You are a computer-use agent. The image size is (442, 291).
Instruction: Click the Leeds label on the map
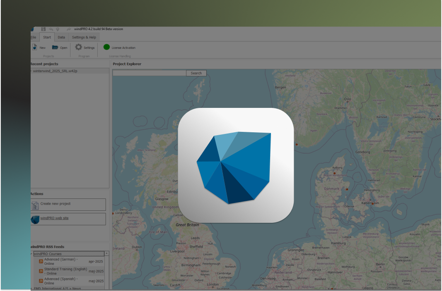click(195, 238)
